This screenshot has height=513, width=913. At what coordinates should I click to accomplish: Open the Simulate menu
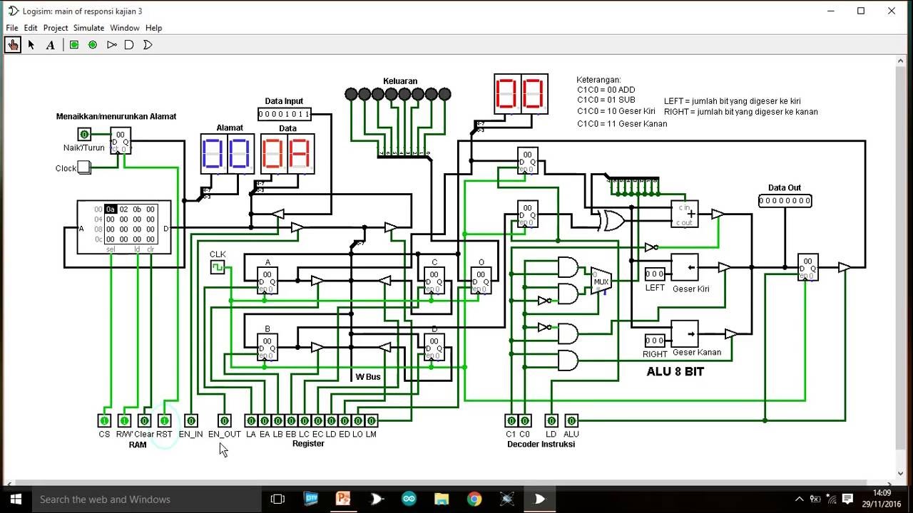coord(88,28)
